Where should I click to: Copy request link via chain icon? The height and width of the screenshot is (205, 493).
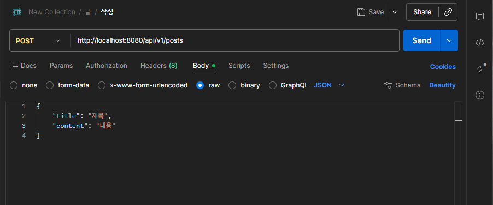(x=448, y=12)
